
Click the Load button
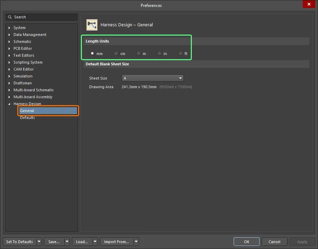pos(82,242)
